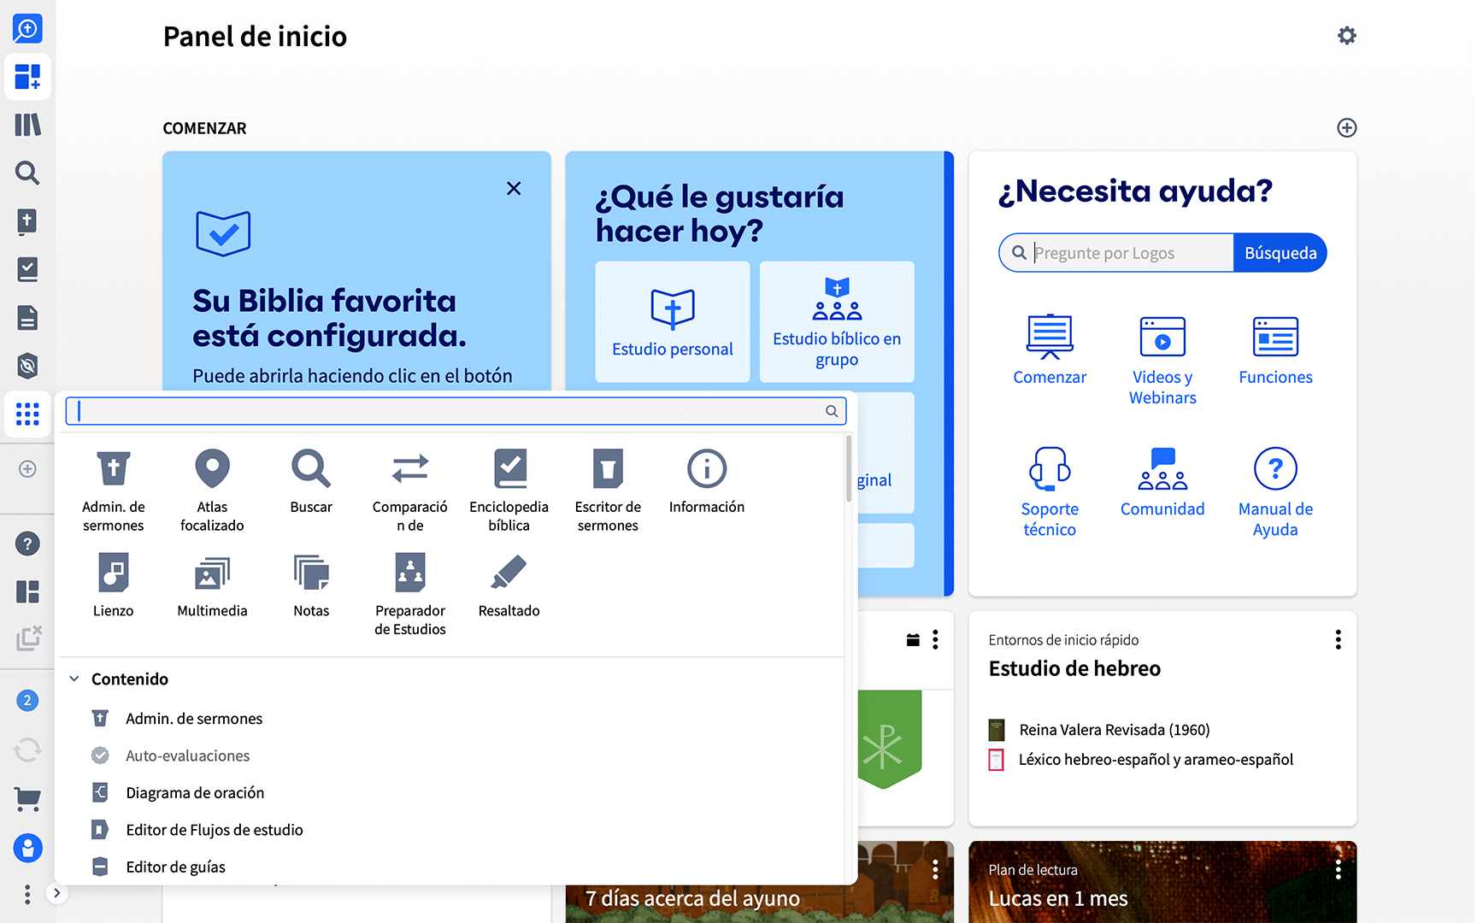Open 7 días acerca del ayuno options
Screen dimensions: 1477x923
coord(935,870)
